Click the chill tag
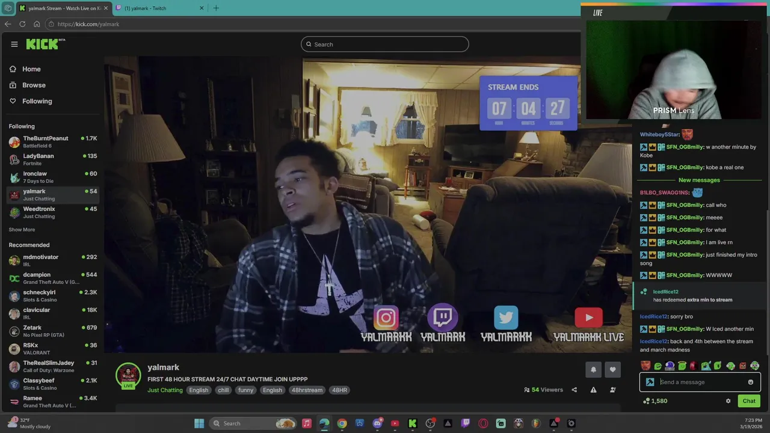The image size is (770, 433). click(x=223, y=390)
